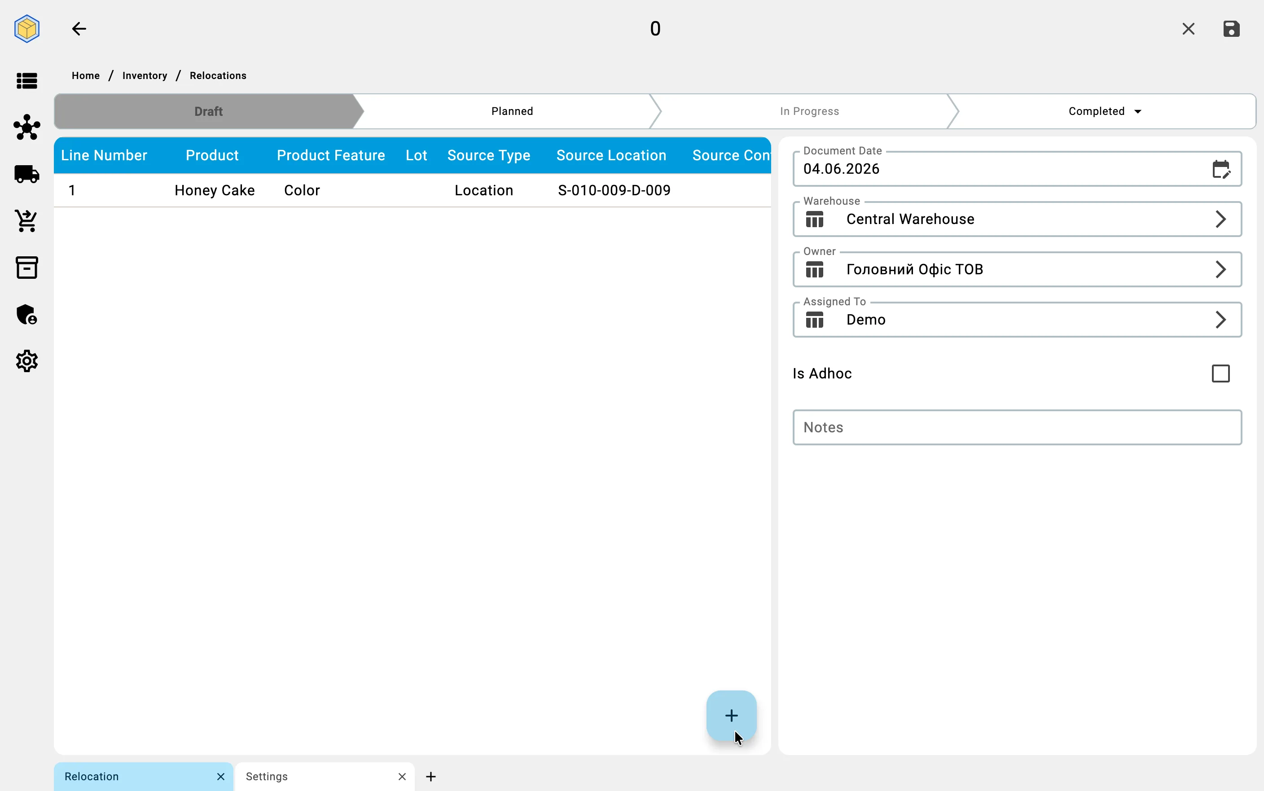The width and height of the screenshot is (1264, 791).
Task: Open the delivery truck sidebar icon
Action: 26,174
